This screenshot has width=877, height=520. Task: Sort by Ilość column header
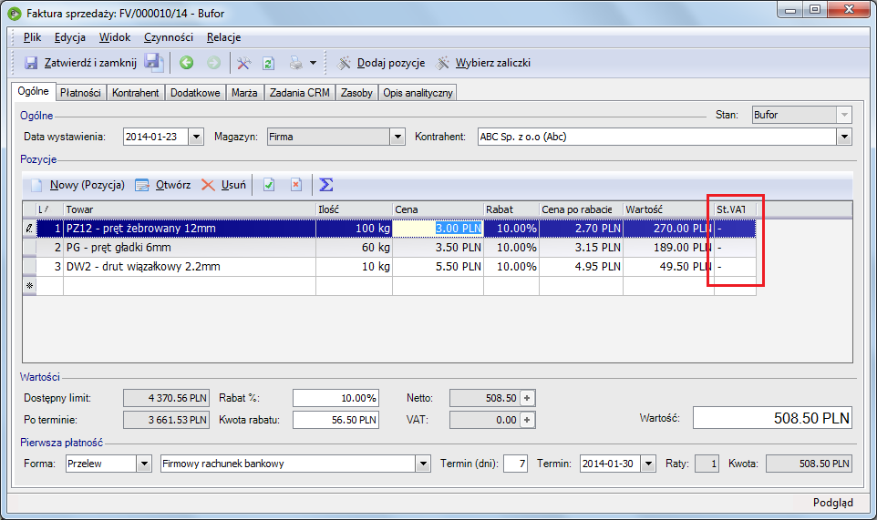coord(354,209)
